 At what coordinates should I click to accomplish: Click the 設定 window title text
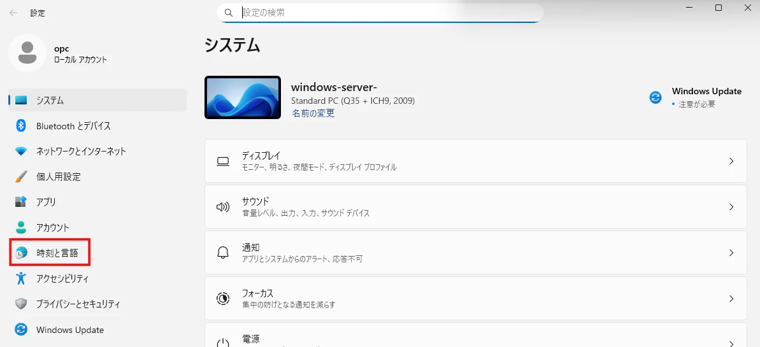point(38,13)
